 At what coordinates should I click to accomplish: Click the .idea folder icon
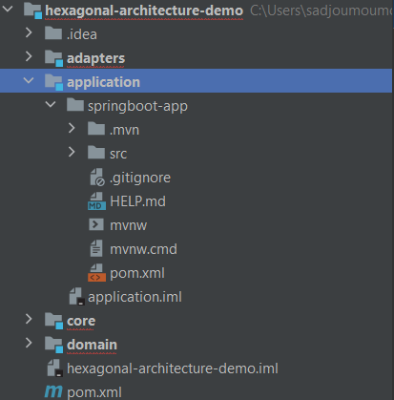pyautogui.click(x=53, y=33)
